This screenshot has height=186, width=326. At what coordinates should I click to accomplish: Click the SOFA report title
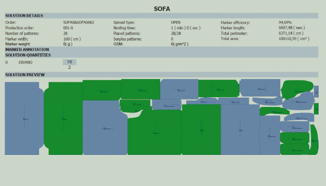pyautogui.click(x=163, y=9)
